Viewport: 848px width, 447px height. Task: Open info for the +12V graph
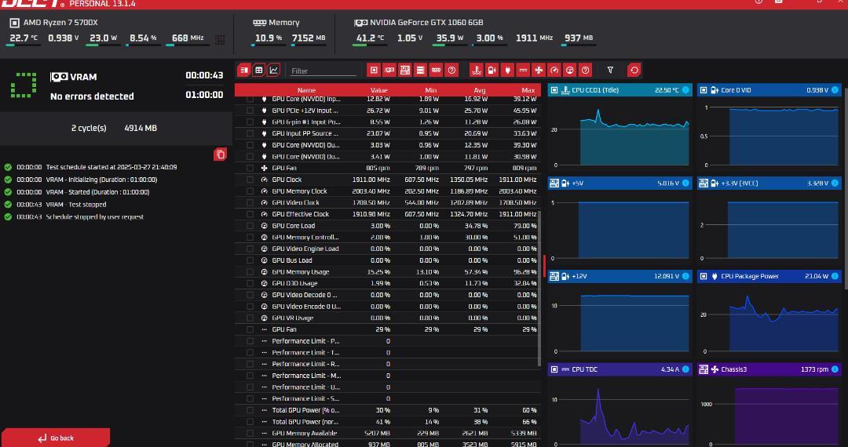pos(685,276)
